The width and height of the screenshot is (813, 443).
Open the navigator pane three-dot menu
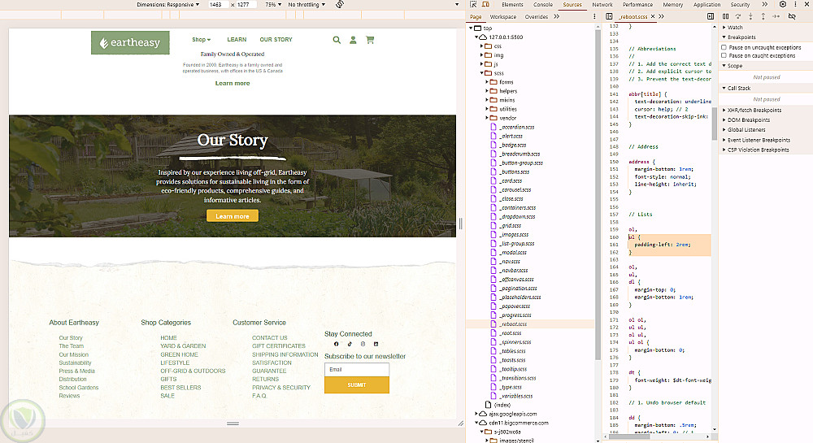tap(595, 16)
